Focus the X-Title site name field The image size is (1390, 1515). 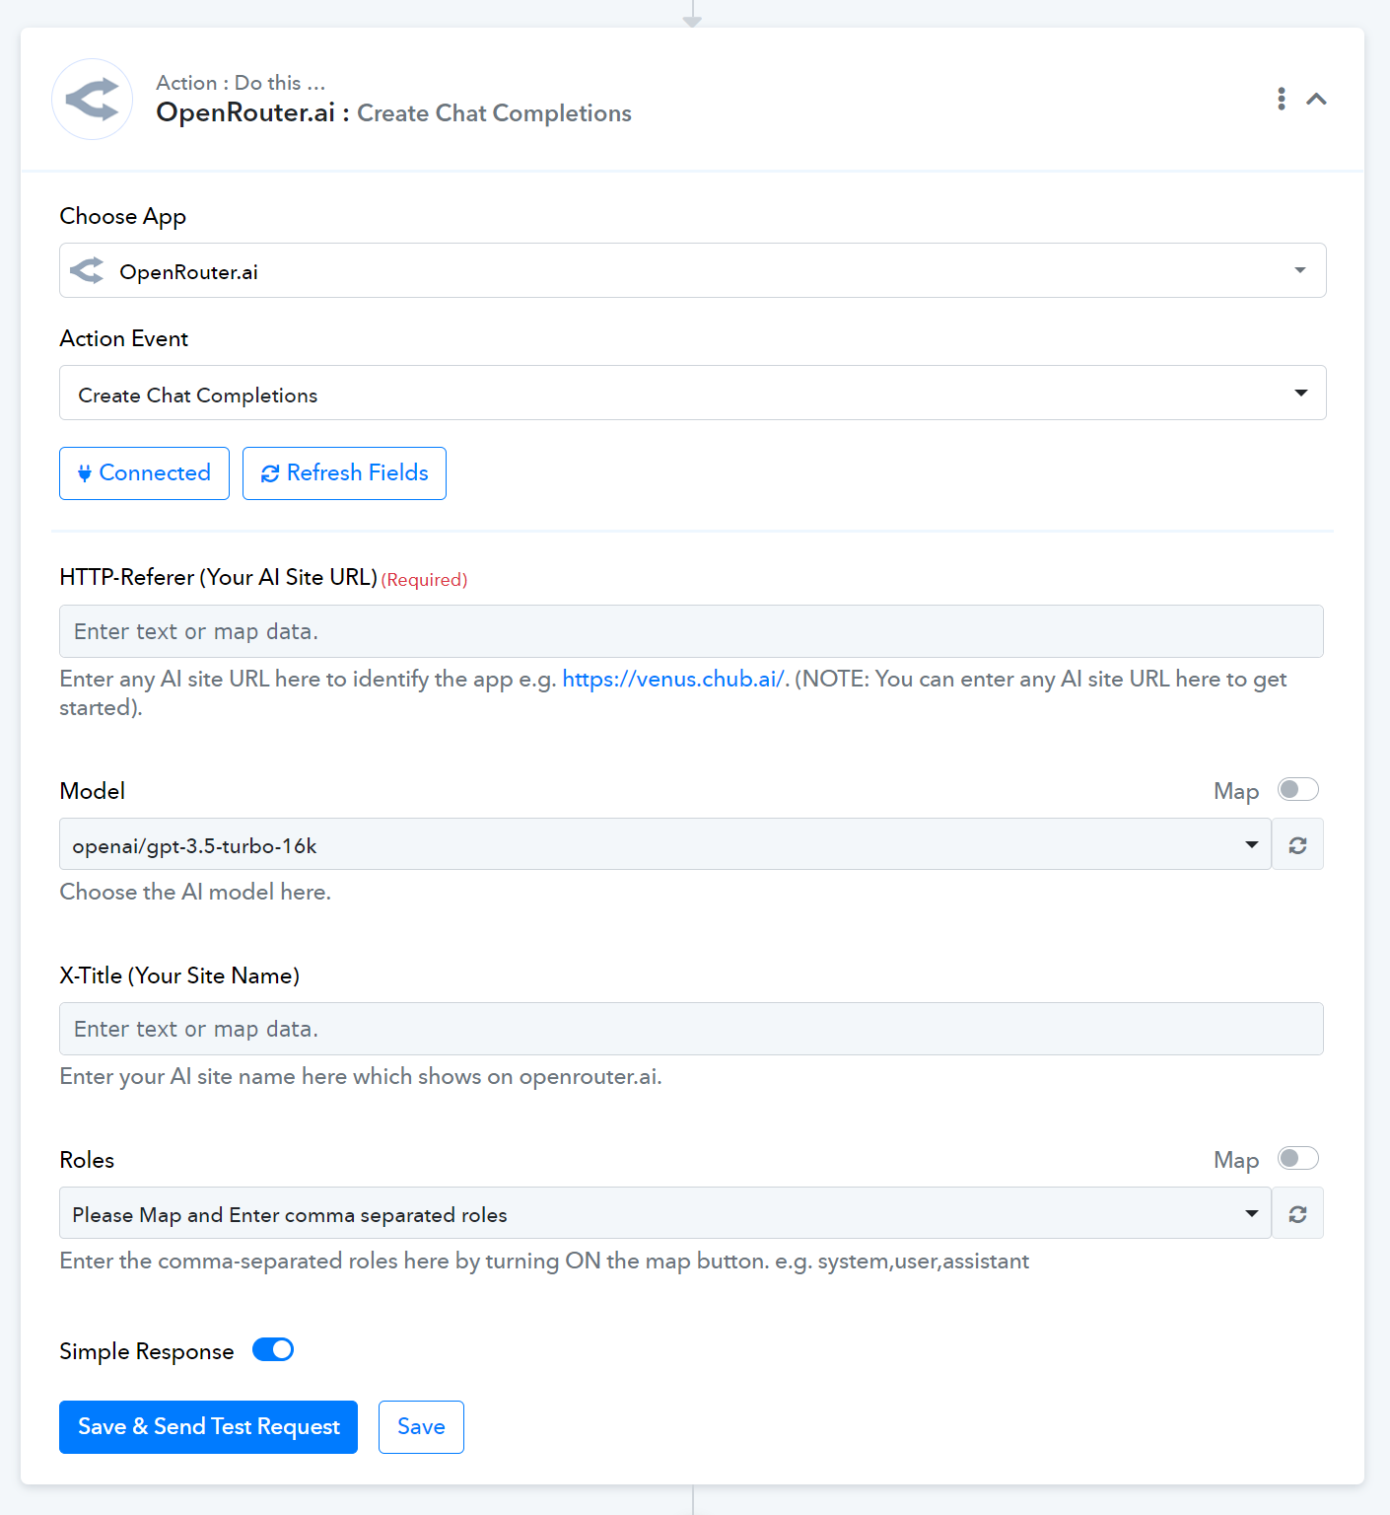[x=691, y=1029]
